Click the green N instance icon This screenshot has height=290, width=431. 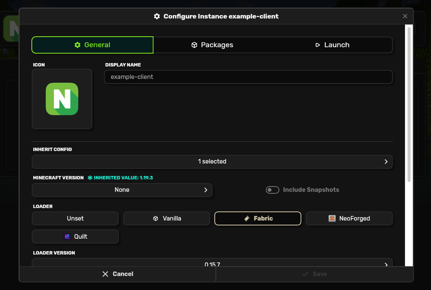coord(62,99)
